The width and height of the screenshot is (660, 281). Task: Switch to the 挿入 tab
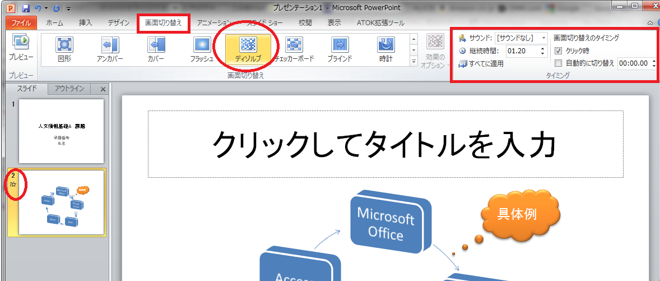pos(86,23)
